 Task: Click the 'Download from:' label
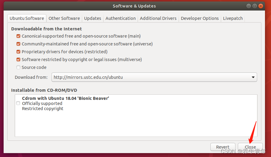[x=31, y=77]
